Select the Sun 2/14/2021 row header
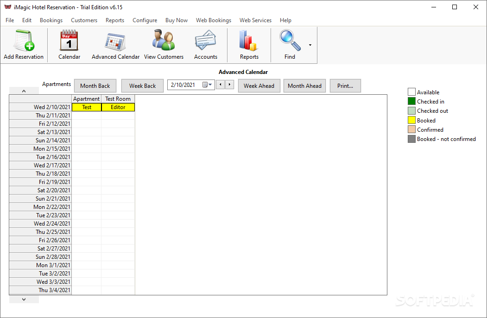Screen dimensions: 487x318 point(40,141)
